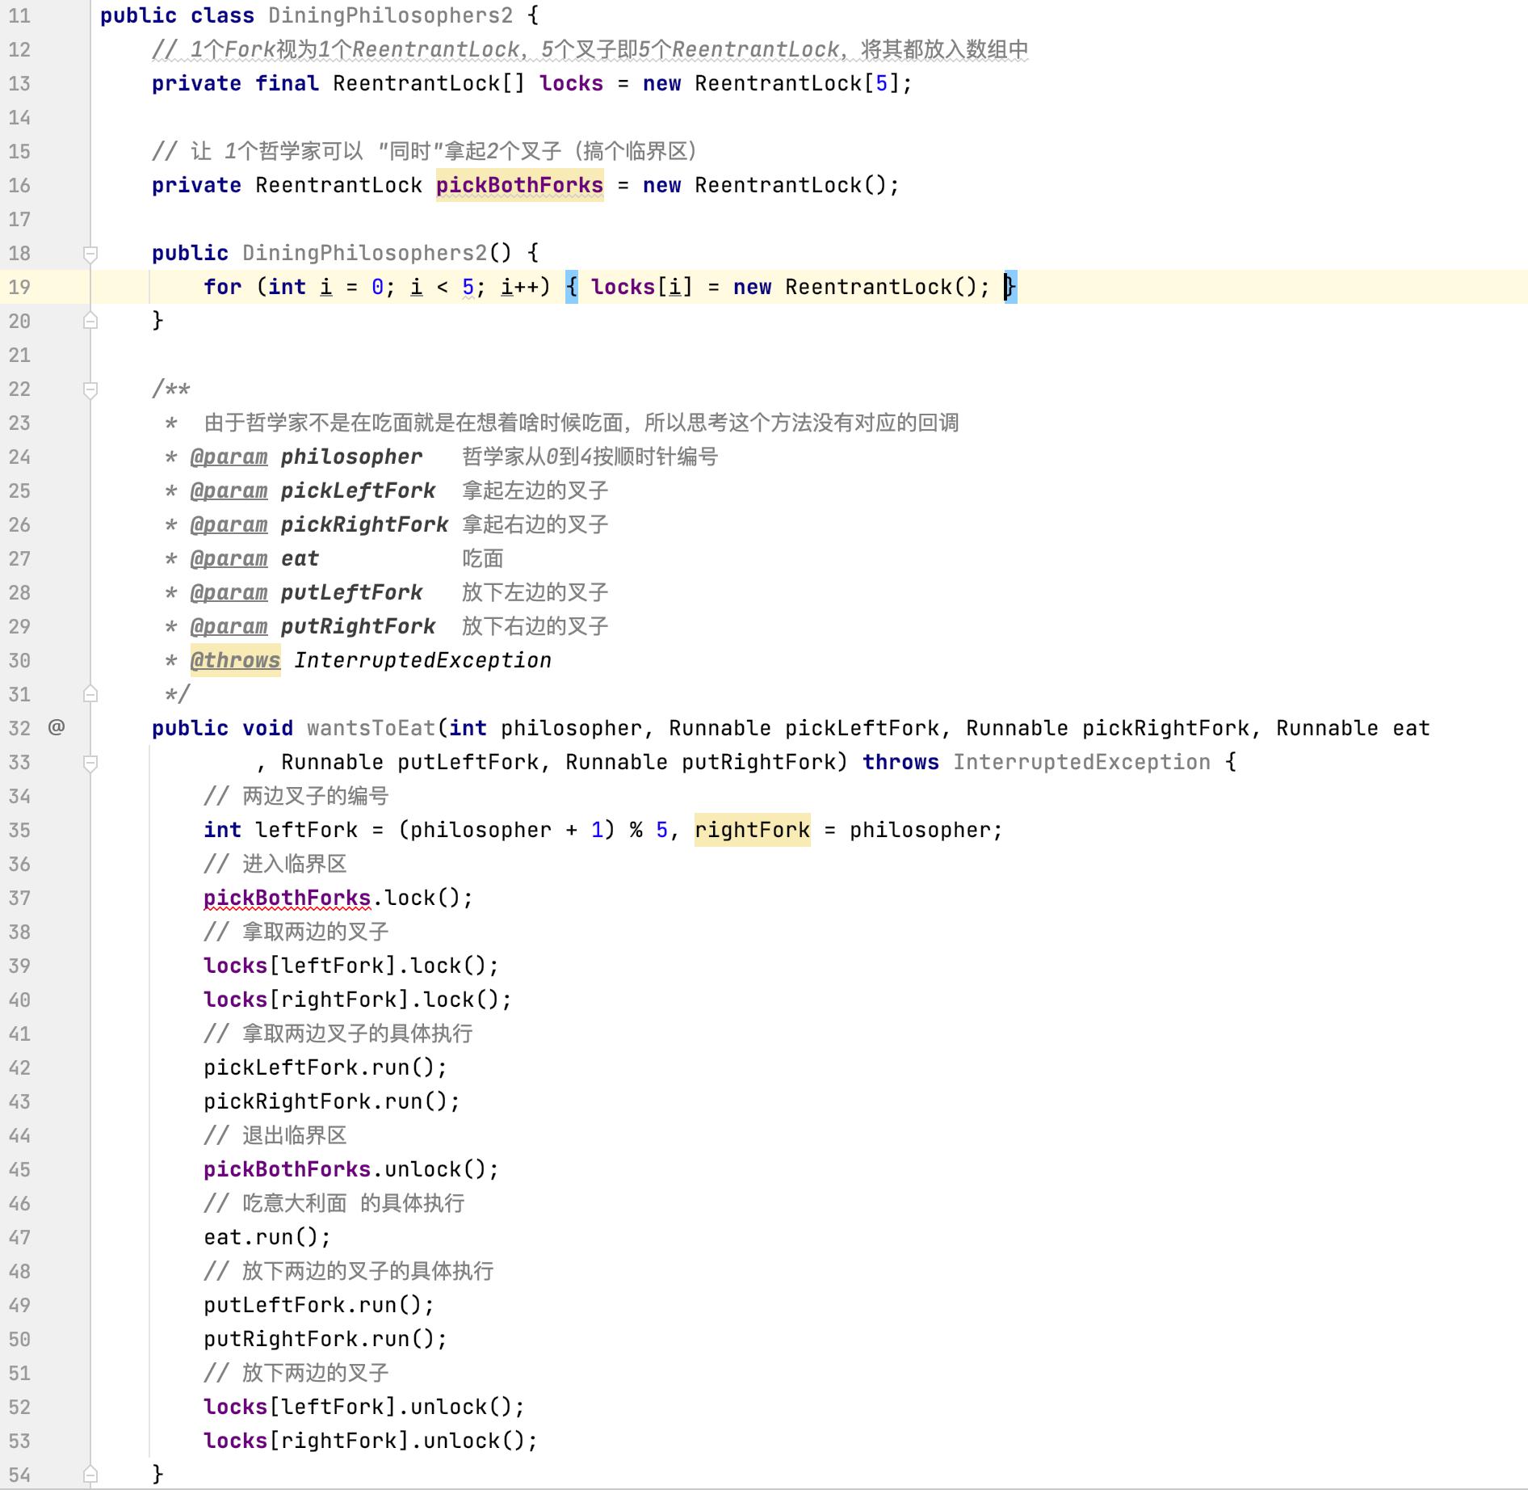Click locks[leftFork].lock() on line 39
The height and width of the screenshot is (1490, 1528).
pyautogui.click(x=351, y=966)
